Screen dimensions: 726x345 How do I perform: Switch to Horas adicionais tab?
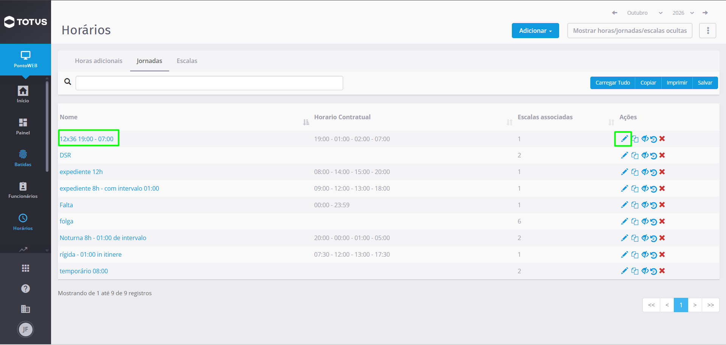coord(99,61)
